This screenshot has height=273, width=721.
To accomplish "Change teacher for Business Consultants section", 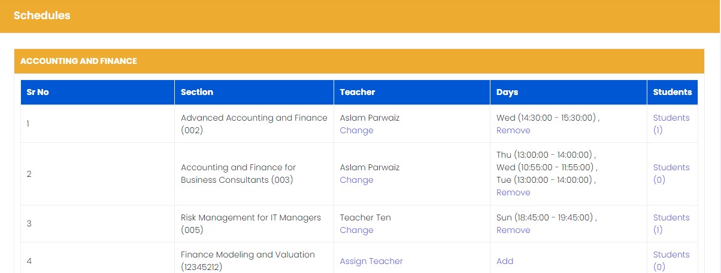I will 356,180.
